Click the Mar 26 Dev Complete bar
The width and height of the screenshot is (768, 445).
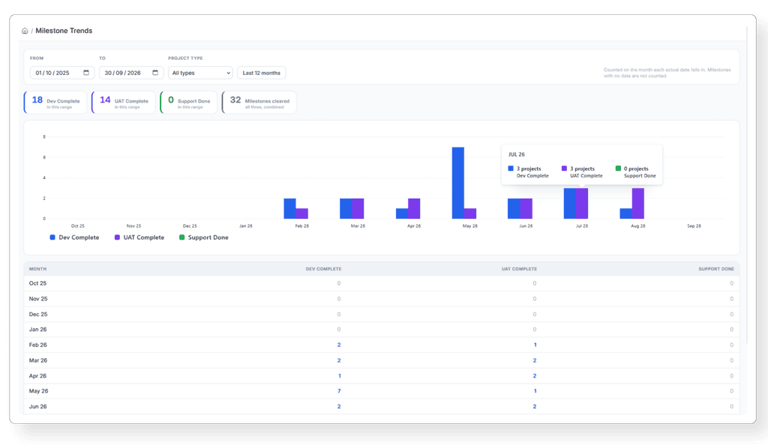(346, 208)
